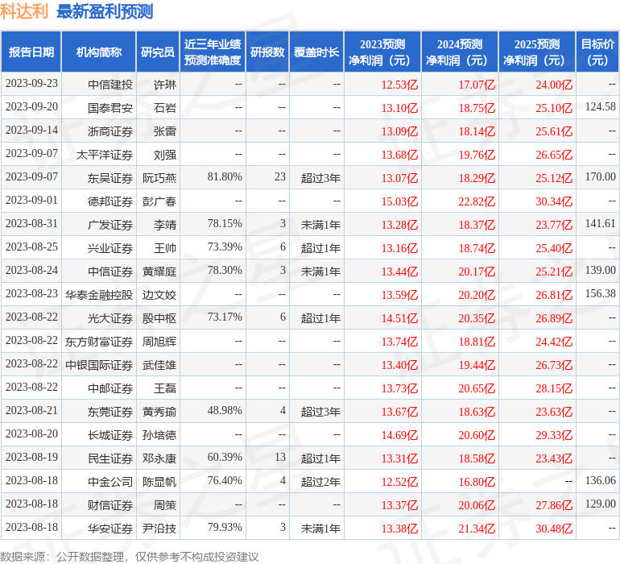Select the 2025预测净利润 column header
620x564 pixels.
point(537,52)
